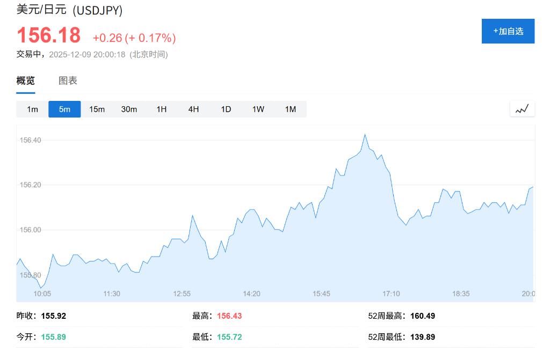The width and height of the screenshot is (550, 359).
Task: Click the 17:10 time axis label
Action: pos(391,294)
